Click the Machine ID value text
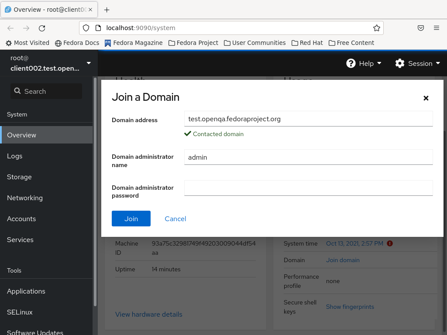 pos(203,248)
